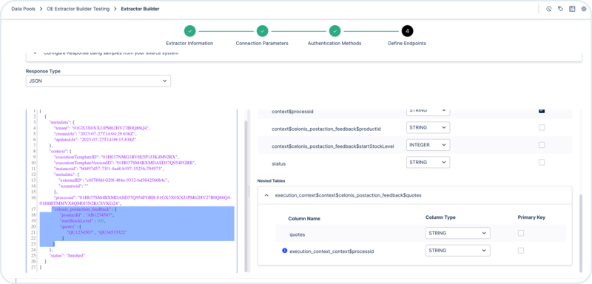Open column type dropdown for productId row

[x=428, y=128]
